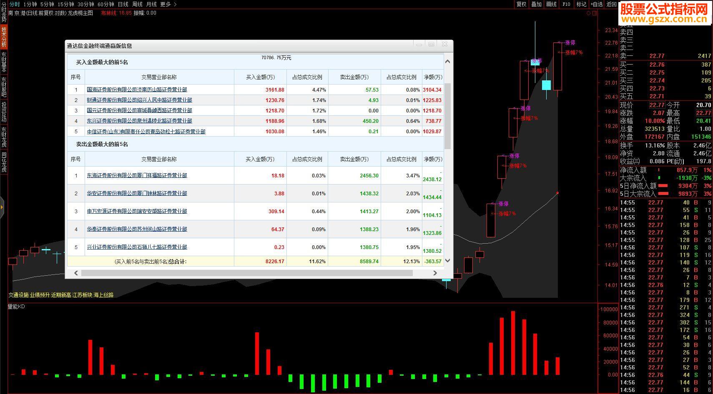713x394 pixels.
Task: Add the stock using +自选
Action: tap(597, 4)
